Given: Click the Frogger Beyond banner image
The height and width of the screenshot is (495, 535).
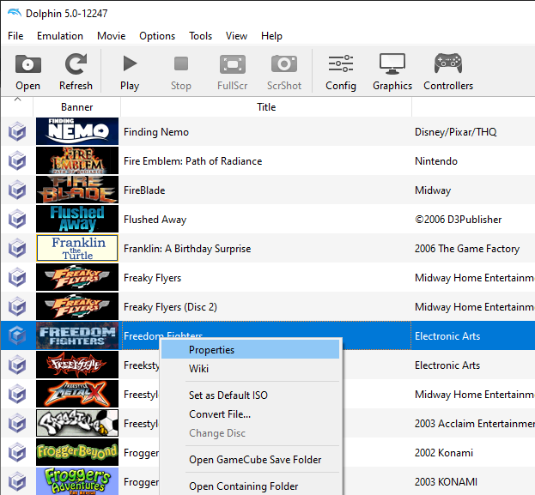Looking at the screenshot, I should click(77, 452).
